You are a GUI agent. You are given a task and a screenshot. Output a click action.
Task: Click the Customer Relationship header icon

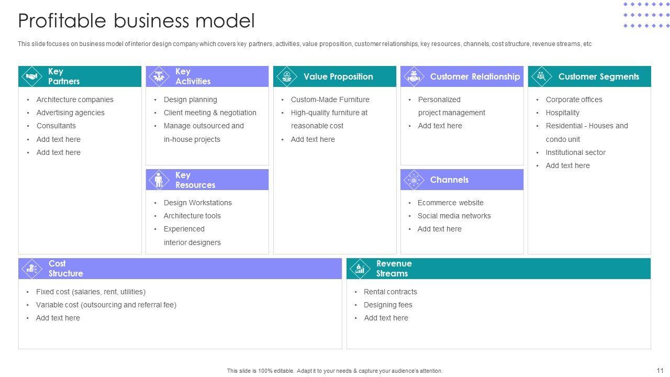pyautogui.click(x=414, y=76)
